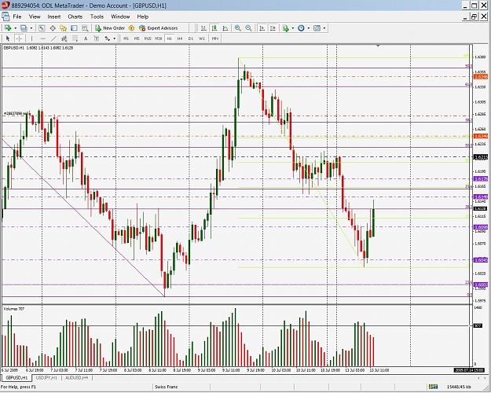The width and height of the screenshot is (491, 393).
Task: Open the Insert menu
Action: pyautogui.click(x=54, y=17)
